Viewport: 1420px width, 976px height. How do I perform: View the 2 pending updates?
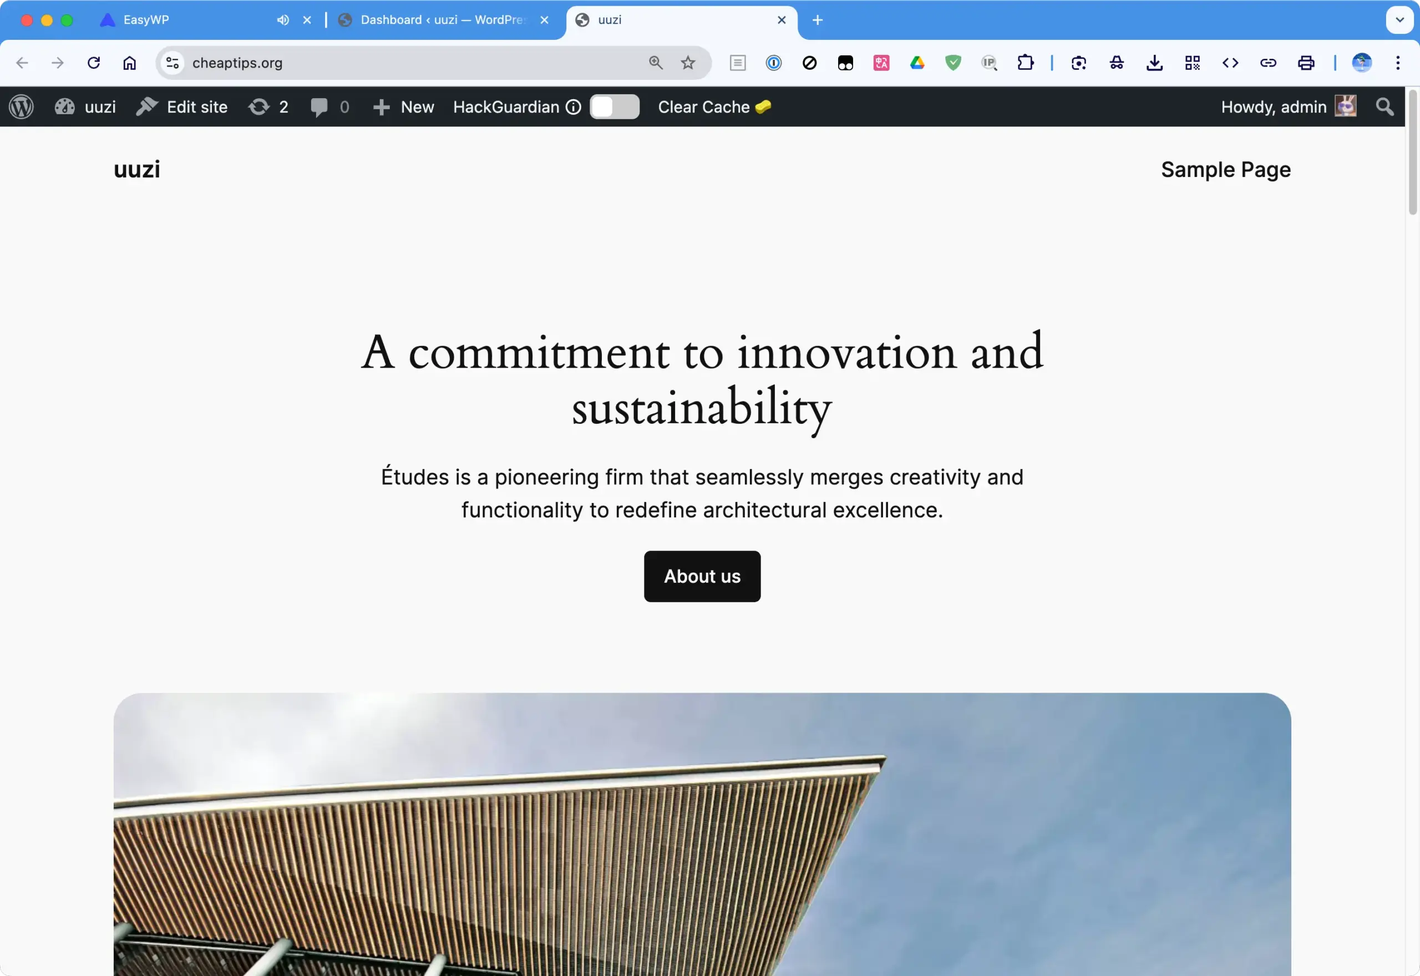coord(268,107)
